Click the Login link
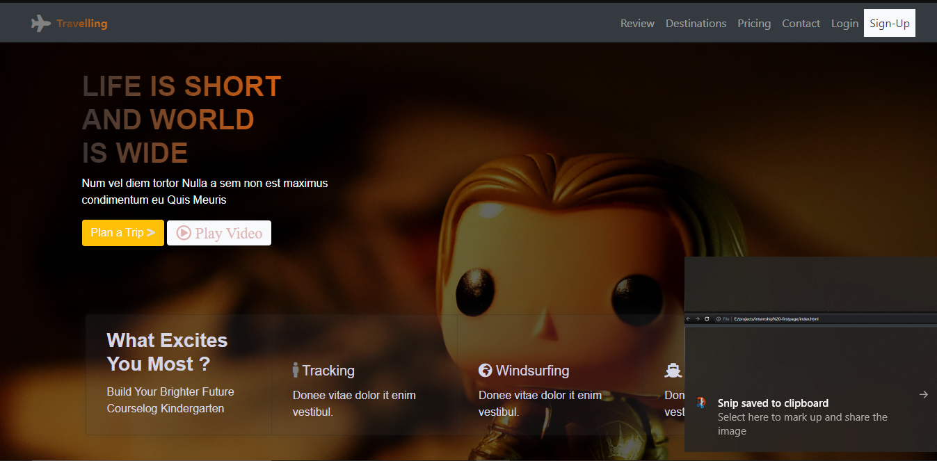 [844, 23]
